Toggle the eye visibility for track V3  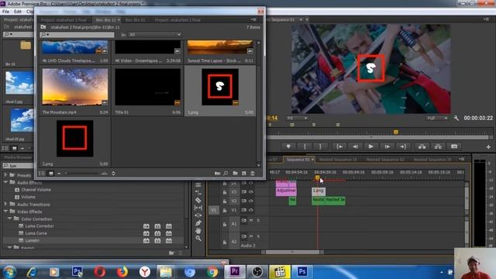251,191
